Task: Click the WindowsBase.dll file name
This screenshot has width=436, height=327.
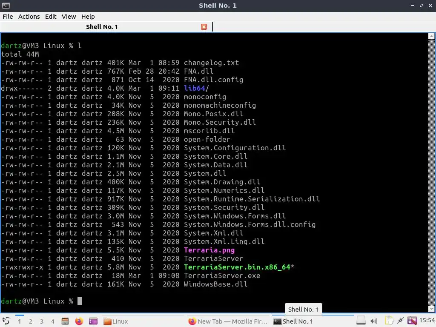Action: coord(215,284)
